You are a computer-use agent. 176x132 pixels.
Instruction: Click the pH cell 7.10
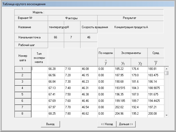pos(73,70)
